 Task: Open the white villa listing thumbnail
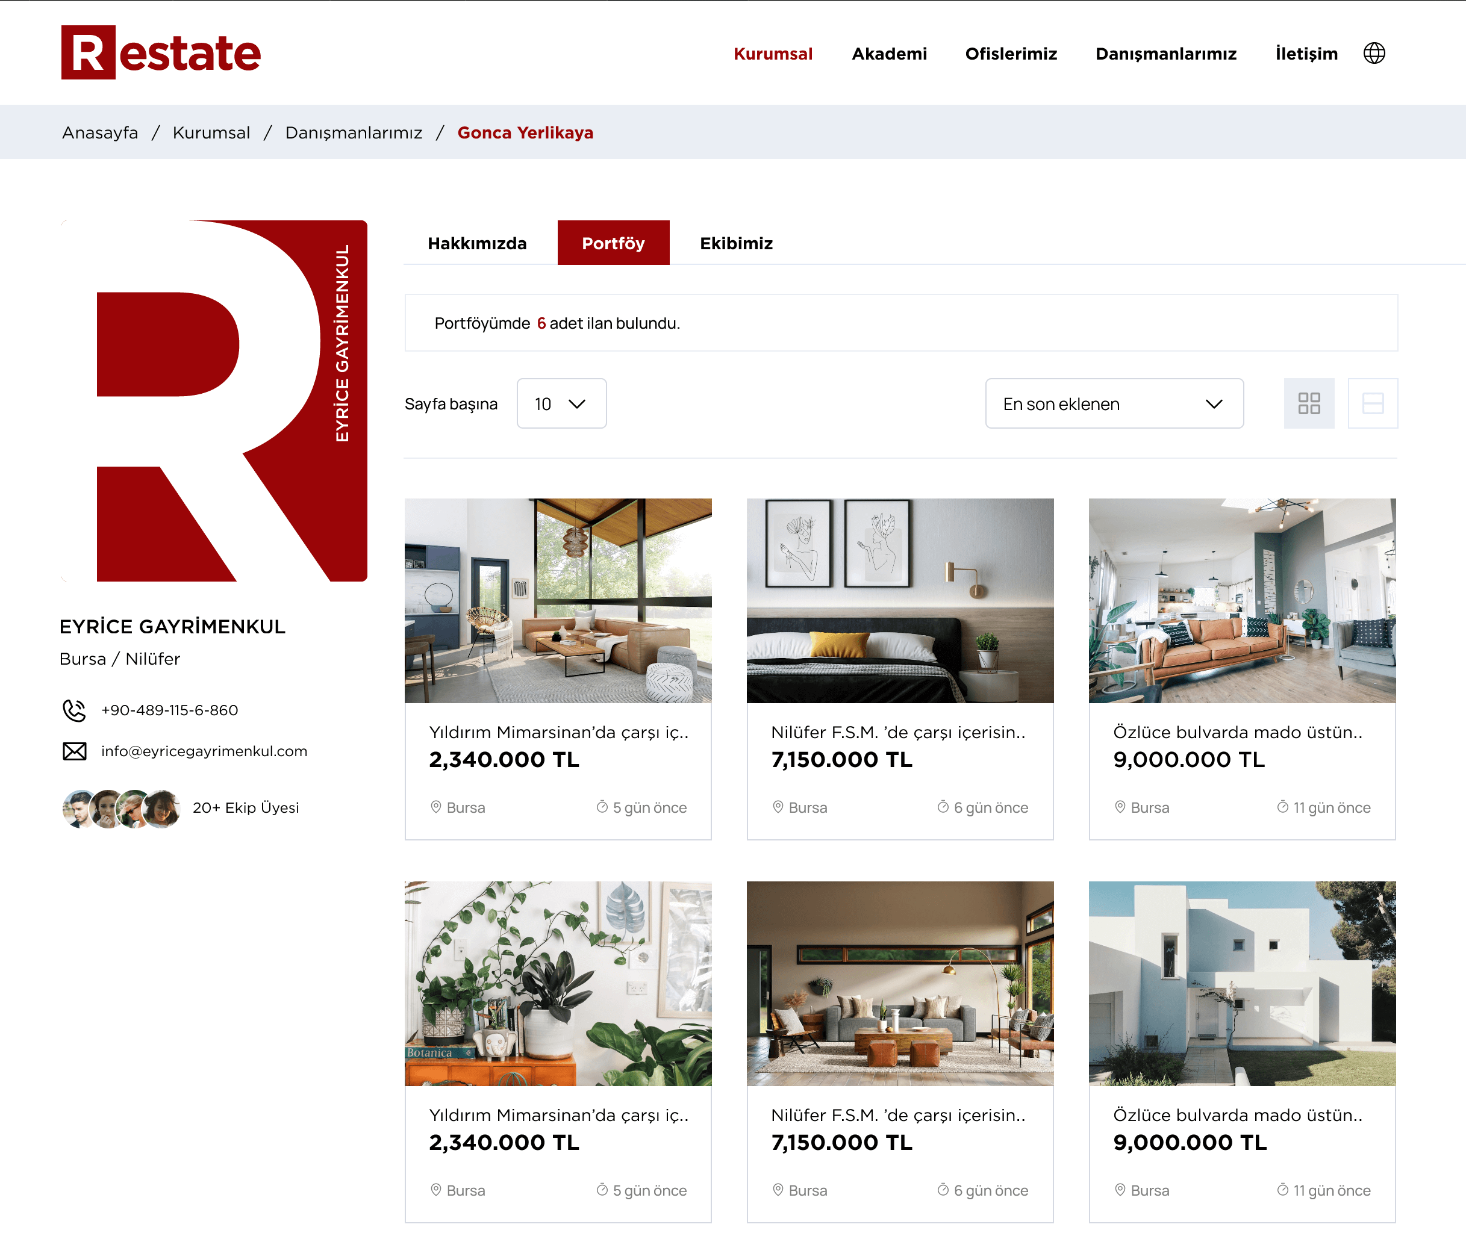pos(1241,983)
